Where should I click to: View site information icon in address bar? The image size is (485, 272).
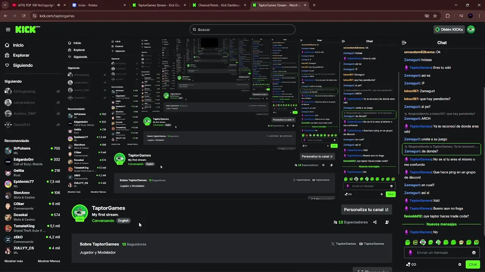click(x=34, y=16)
